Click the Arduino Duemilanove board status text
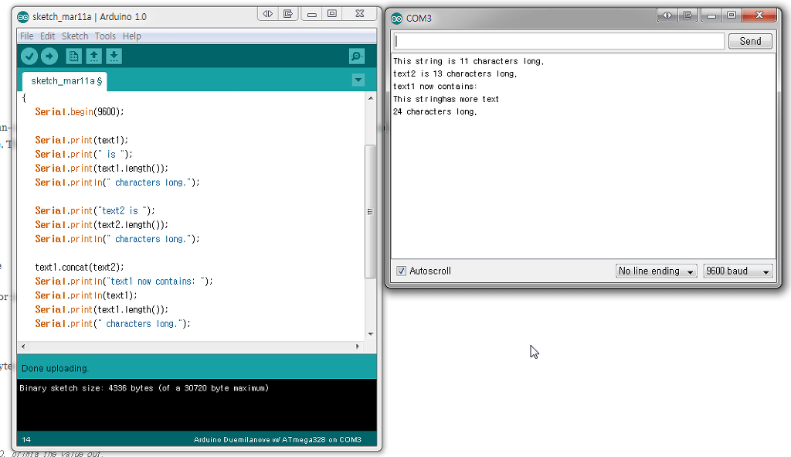The height and width of the screenshot is (457, 791). (277, 440)
